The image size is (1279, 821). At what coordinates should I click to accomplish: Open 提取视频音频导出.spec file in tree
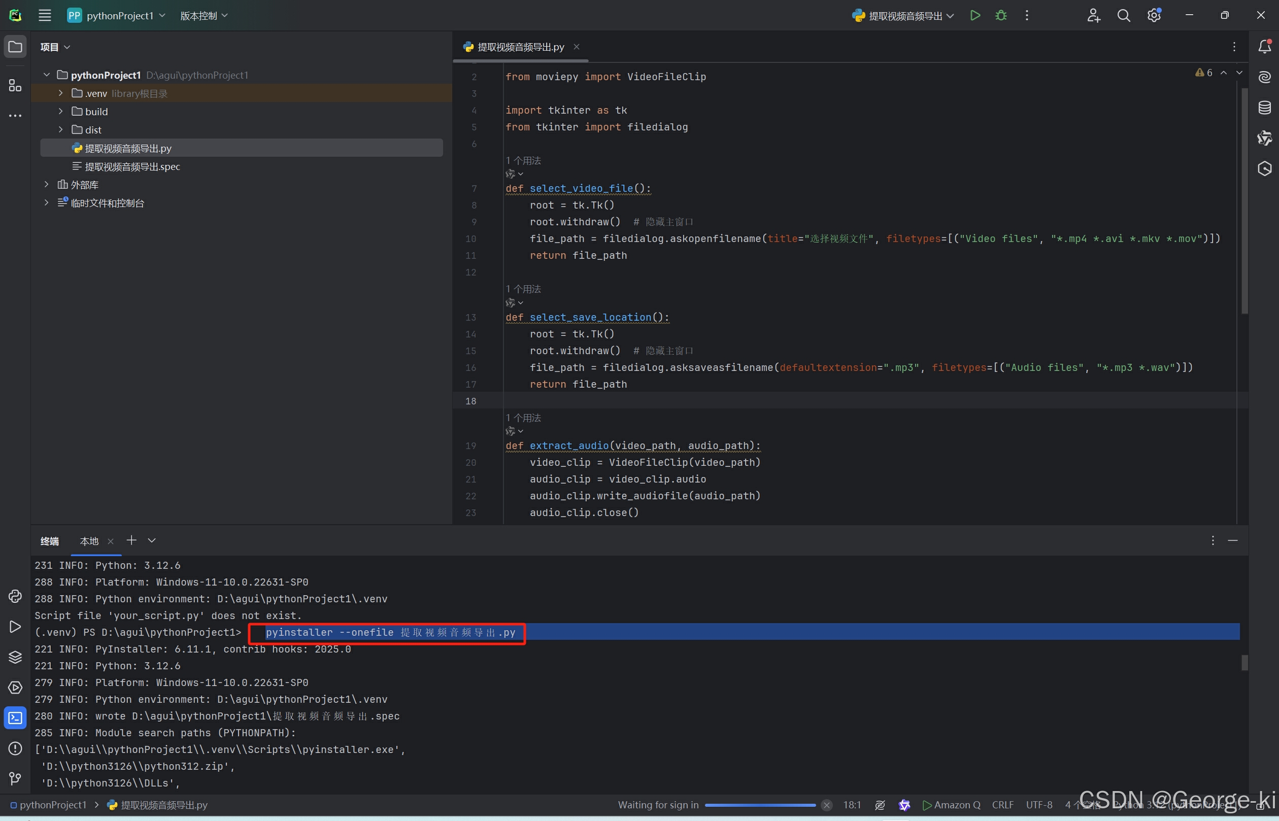pyautogui.click(x=132, y=166)
